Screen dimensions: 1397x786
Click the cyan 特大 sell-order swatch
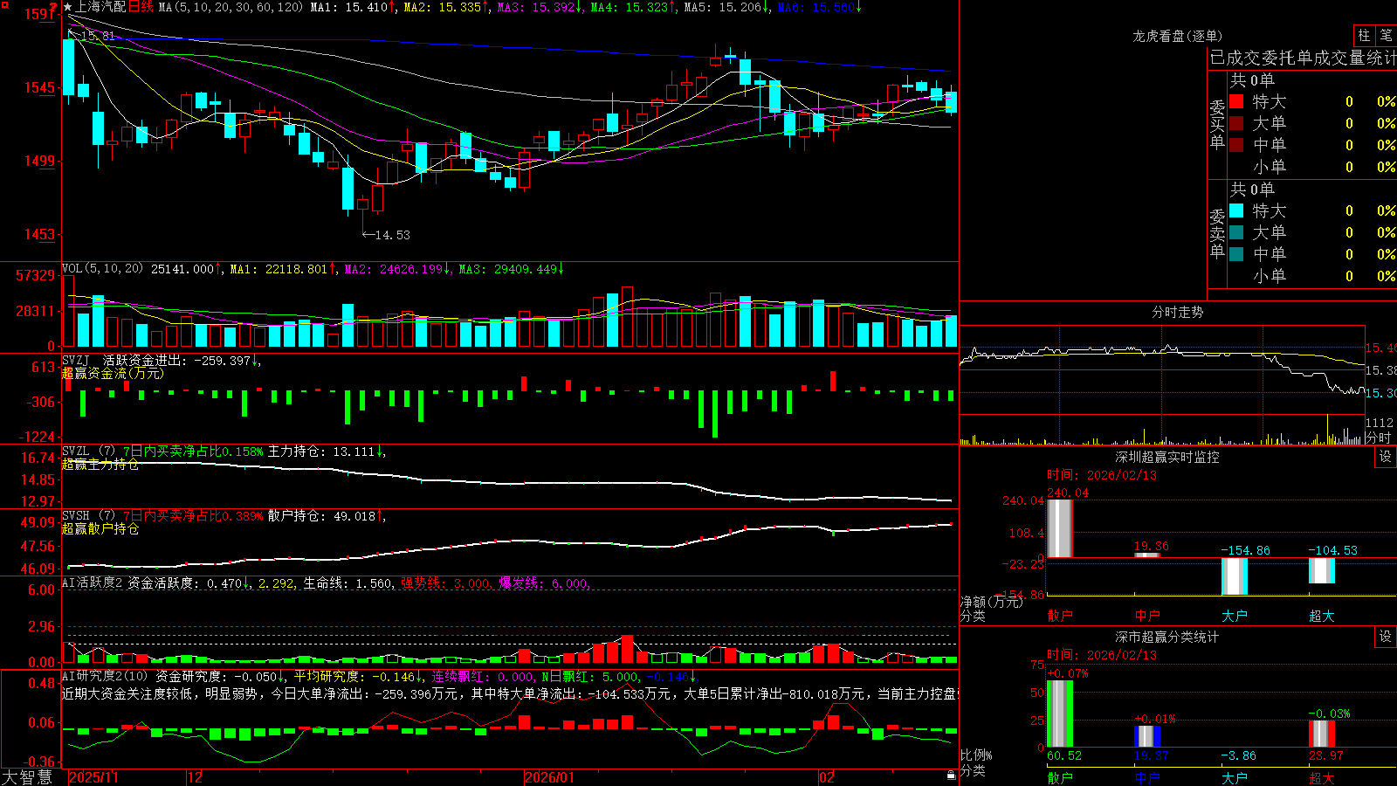click(x=1236, y=210)
